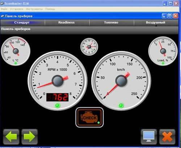This screenshot has height=148, width=181.
Task: Toggle the green LED under km/h speedometer
Action: (x=121, y=105)
